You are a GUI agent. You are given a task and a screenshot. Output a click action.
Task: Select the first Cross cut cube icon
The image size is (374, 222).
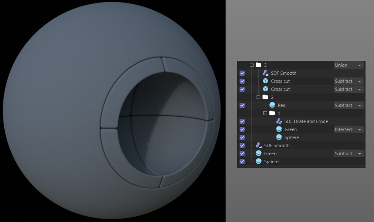[265, 81]
